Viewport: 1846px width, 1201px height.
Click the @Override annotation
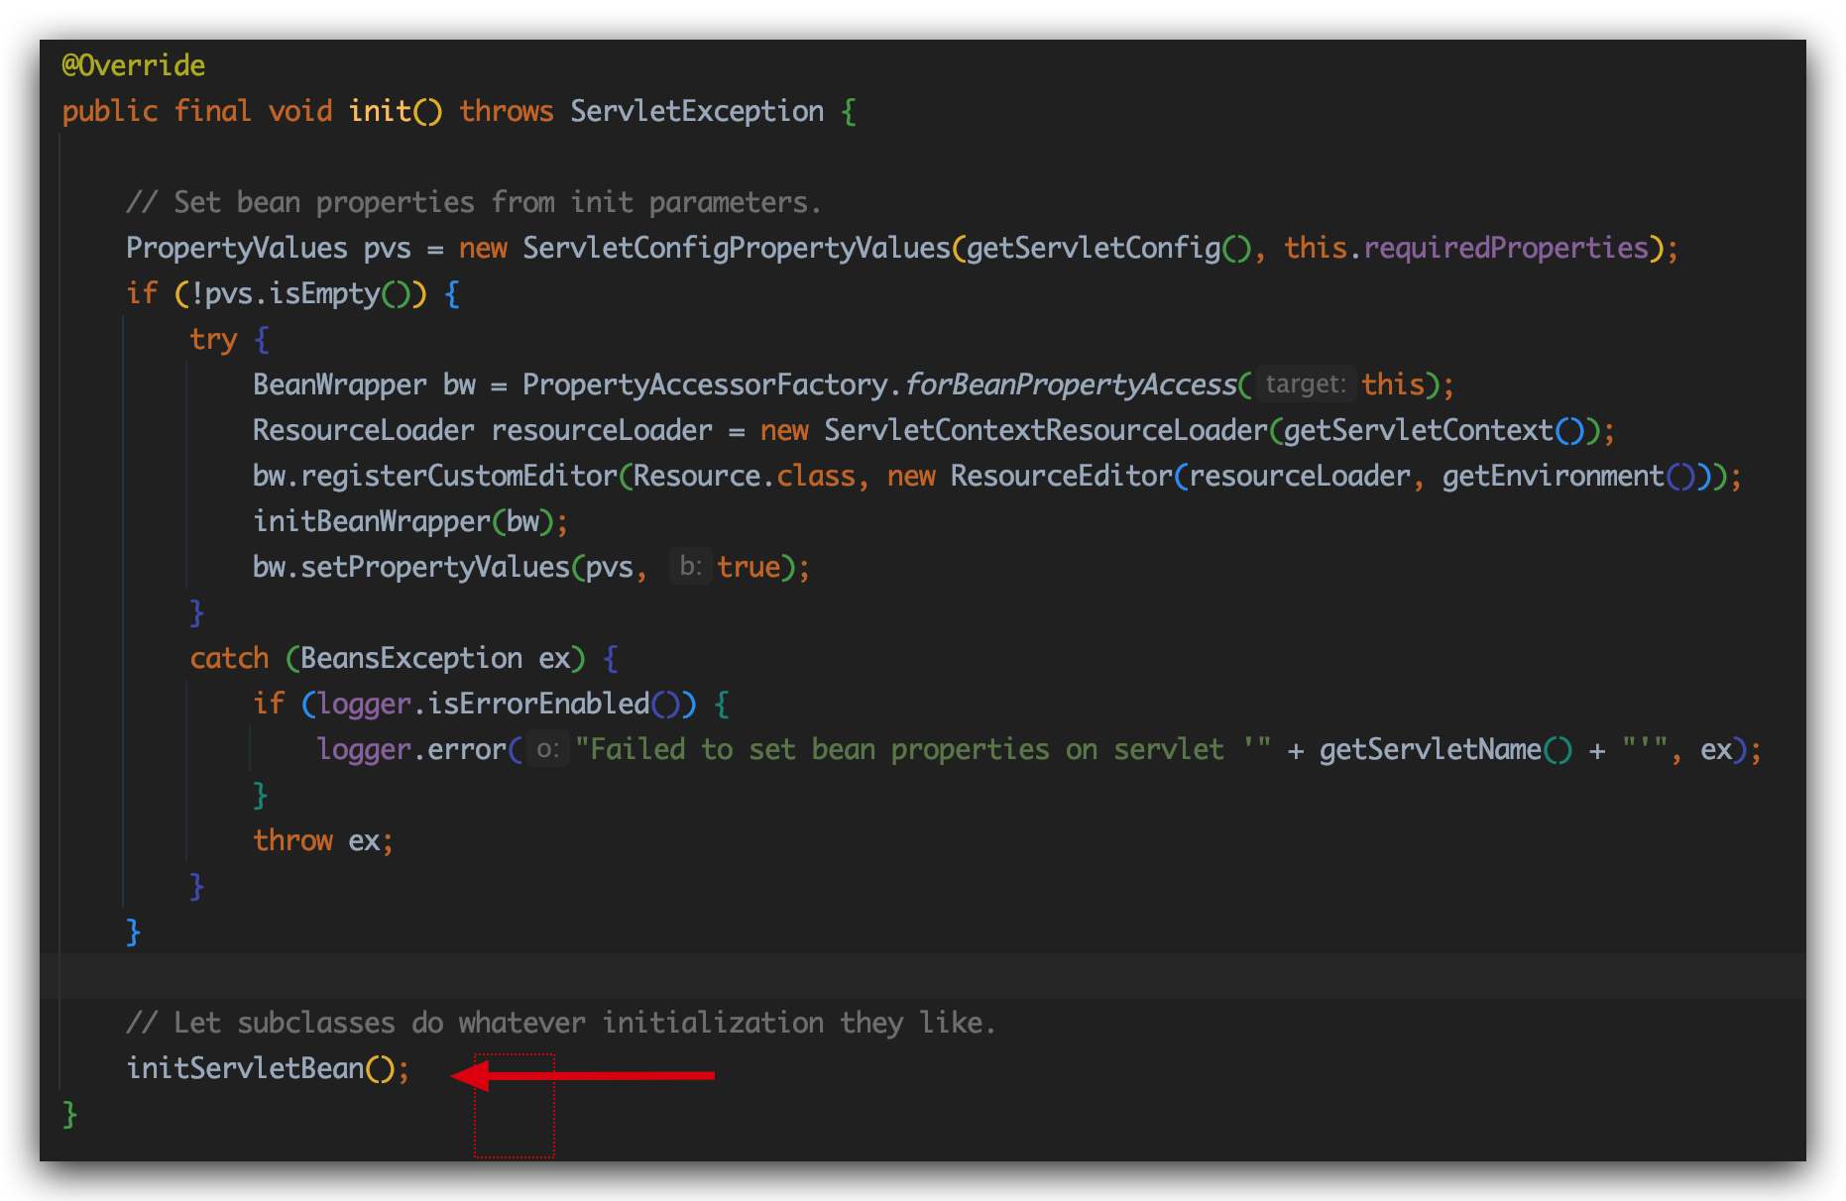[133, 65]
